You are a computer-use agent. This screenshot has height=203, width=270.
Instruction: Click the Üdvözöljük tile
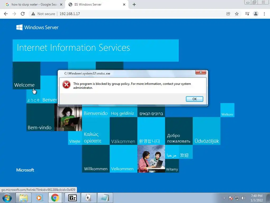(207, 131)
